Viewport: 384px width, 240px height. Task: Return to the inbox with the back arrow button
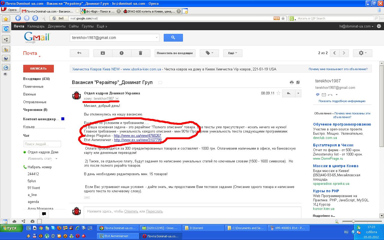pyautogui.click(x=79, y=53)
